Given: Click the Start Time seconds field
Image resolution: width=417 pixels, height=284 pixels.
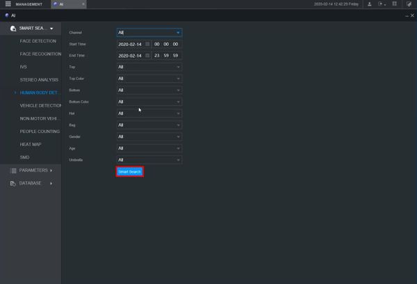Looking at the screenshot, I should click(176, 44).
